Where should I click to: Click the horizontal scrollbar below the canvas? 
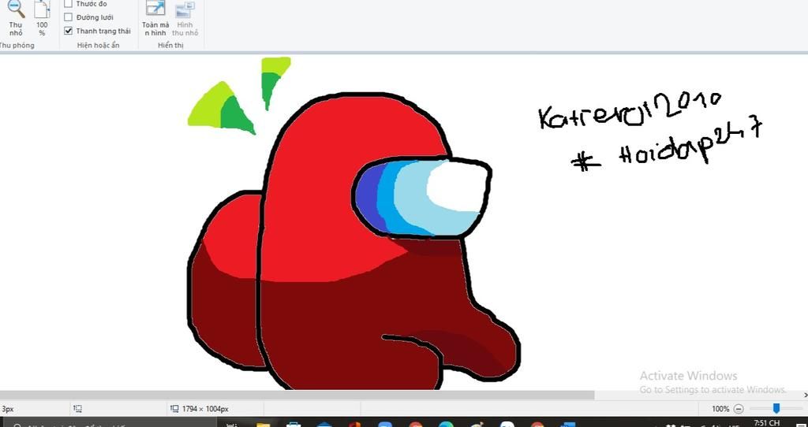(297, 395)
